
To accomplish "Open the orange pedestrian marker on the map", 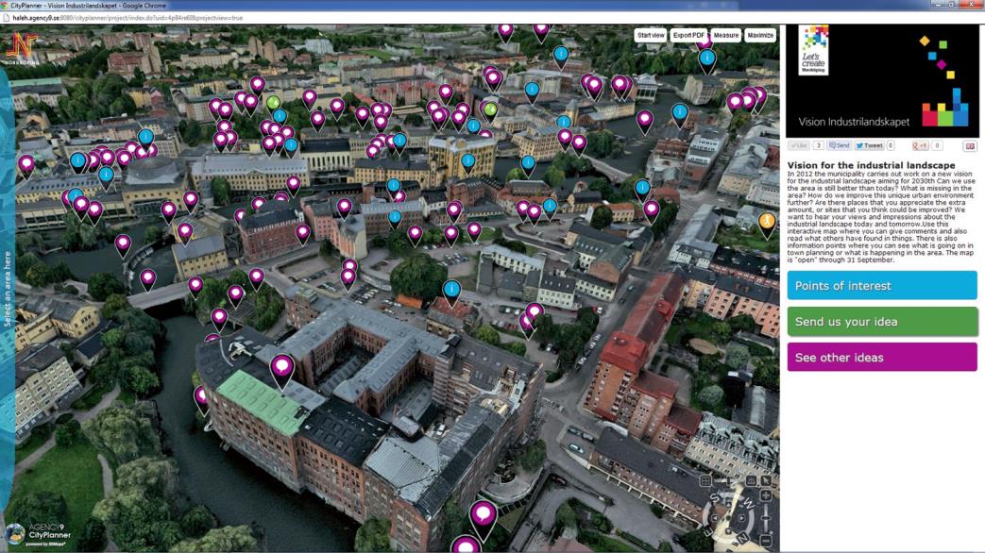I will 767,222.
